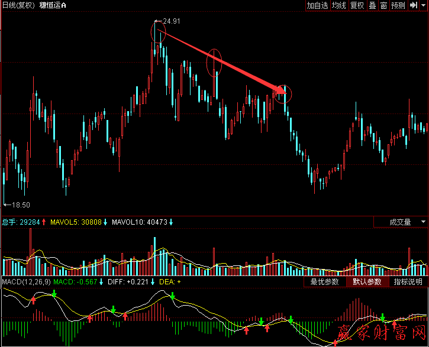Image resolution: width=429 pixels, height=347 pixels.
Task: Click the 窗 window icon
Action: tap(383, 5)
